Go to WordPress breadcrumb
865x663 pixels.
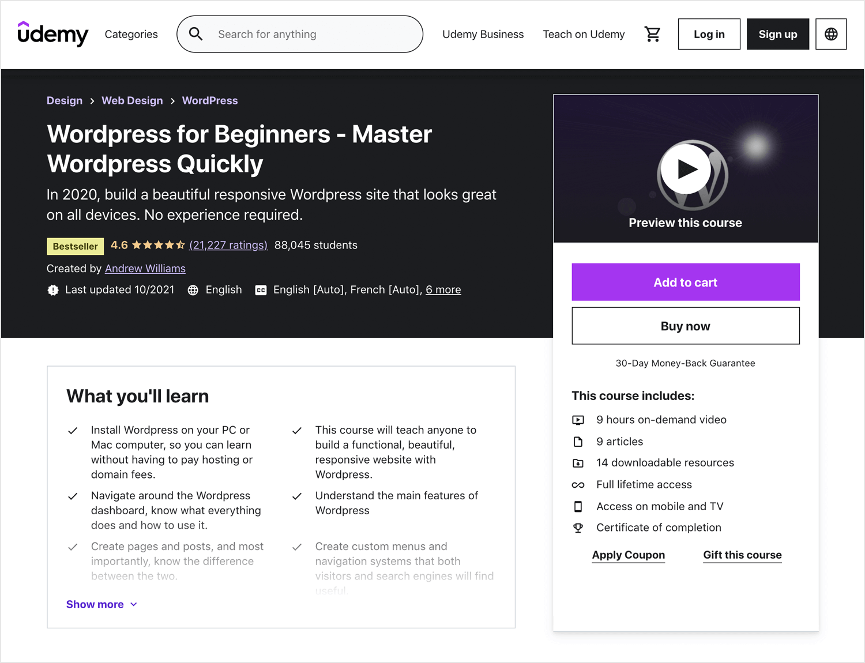coord(210,100)
